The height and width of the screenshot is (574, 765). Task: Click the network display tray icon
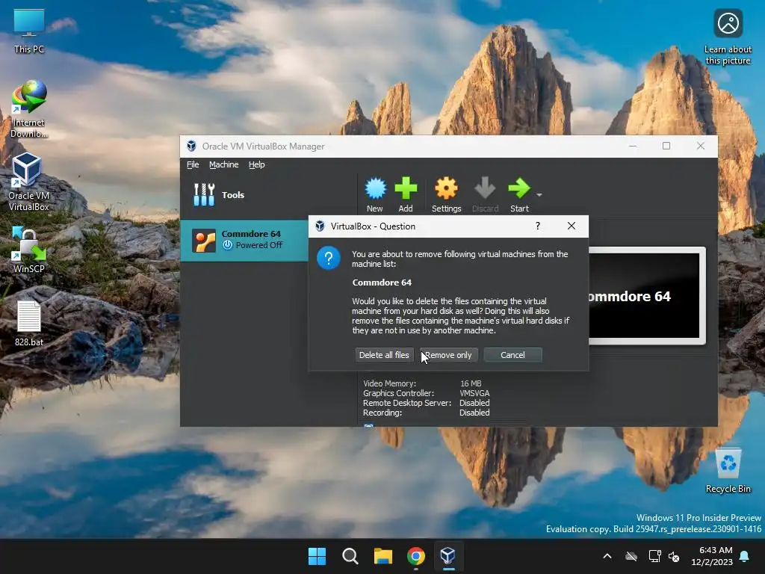[x=654, y=556]
